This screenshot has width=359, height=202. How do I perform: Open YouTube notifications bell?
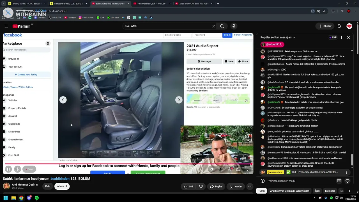point(339,26)
